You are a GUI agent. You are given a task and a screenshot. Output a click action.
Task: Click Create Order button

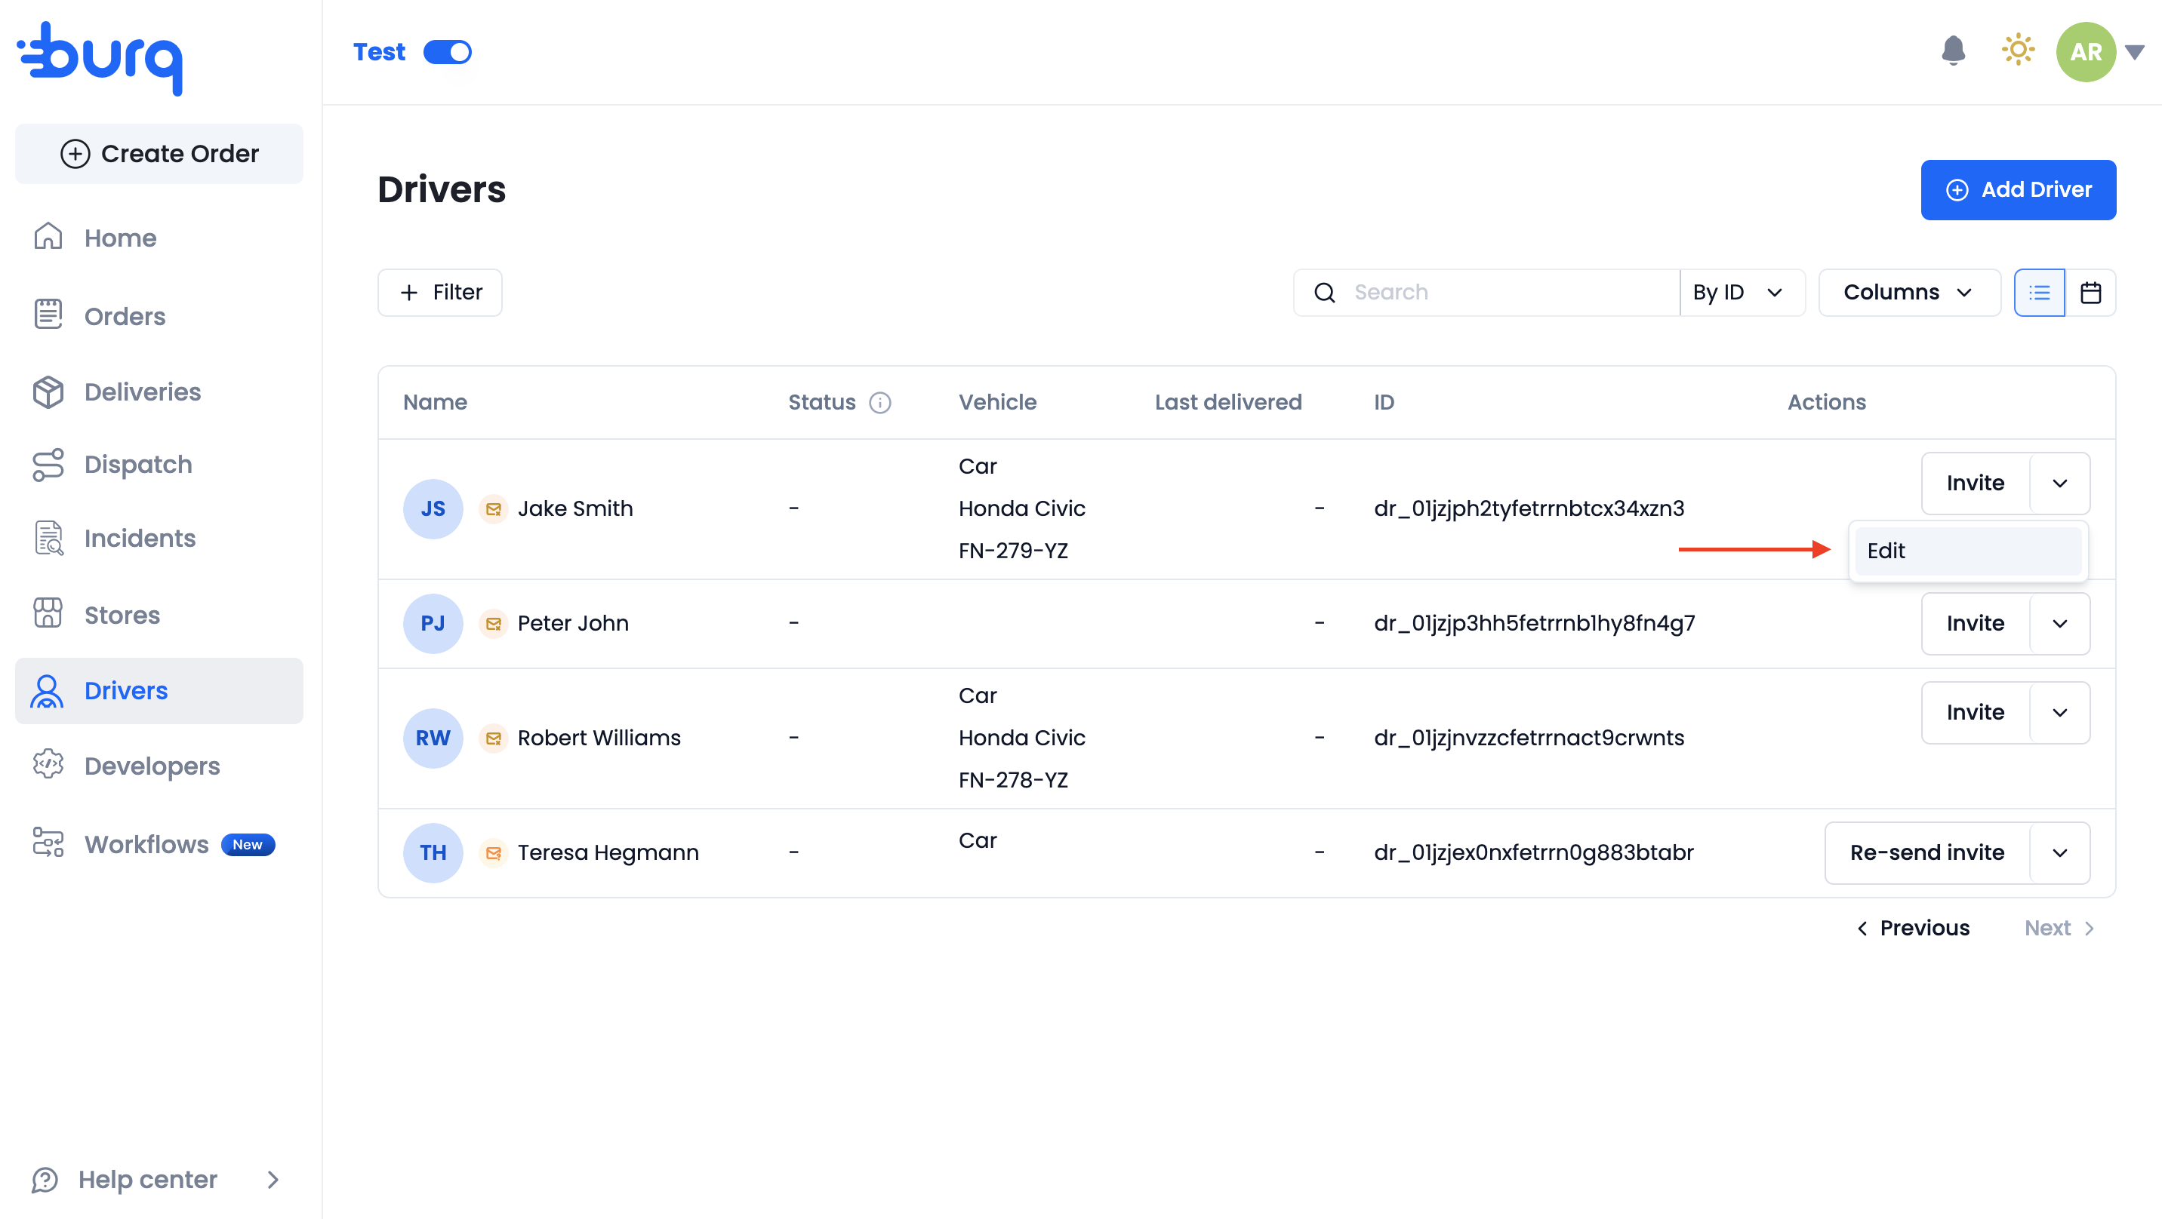(159, 154)
